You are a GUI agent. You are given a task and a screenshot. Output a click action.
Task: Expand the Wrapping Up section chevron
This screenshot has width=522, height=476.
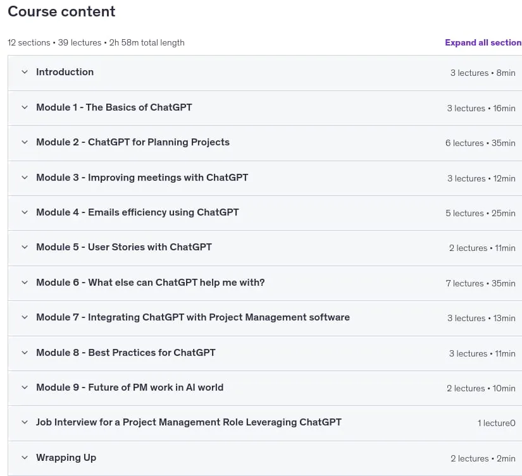(x=25, y=458)
